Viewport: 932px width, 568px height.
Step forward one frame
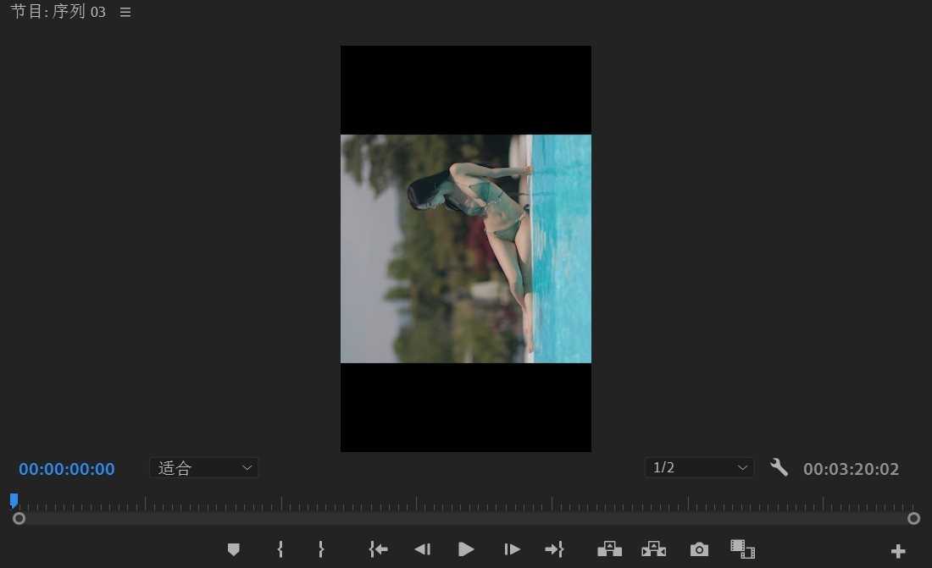click(512, 549)
